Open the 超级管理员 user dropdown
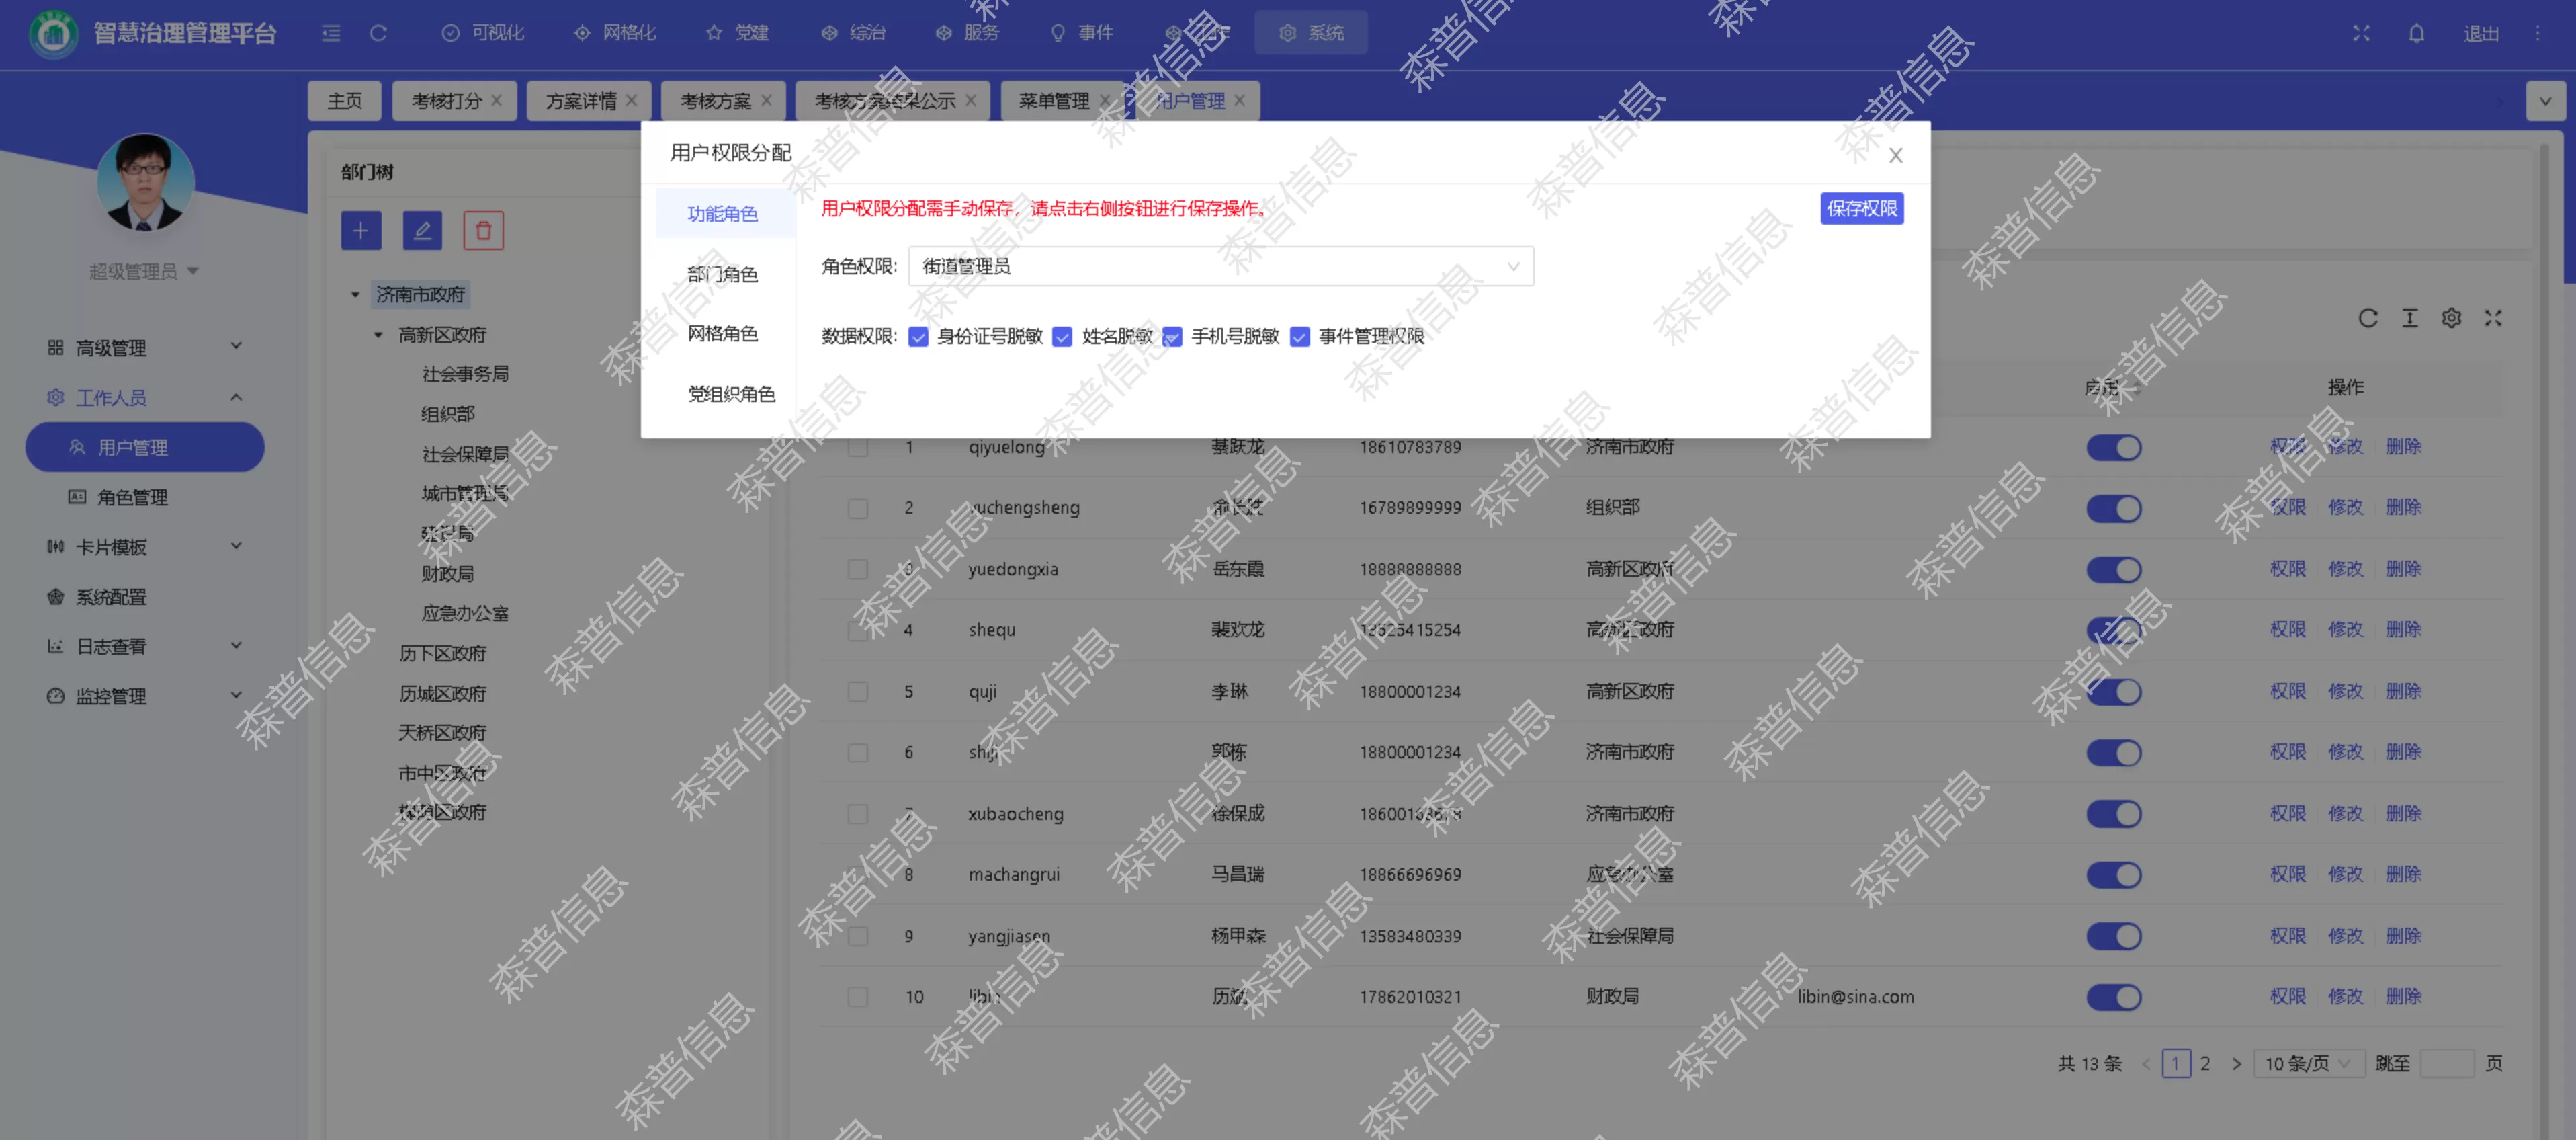 point(144,271)
